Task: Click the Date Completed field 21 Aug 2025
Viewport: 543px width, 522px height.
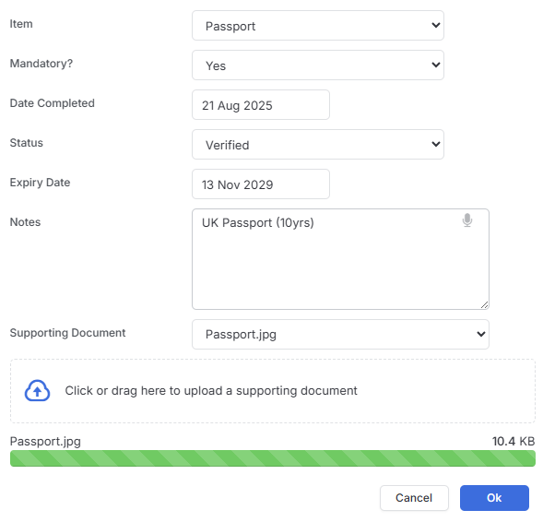Action: [x=261, y=104]
